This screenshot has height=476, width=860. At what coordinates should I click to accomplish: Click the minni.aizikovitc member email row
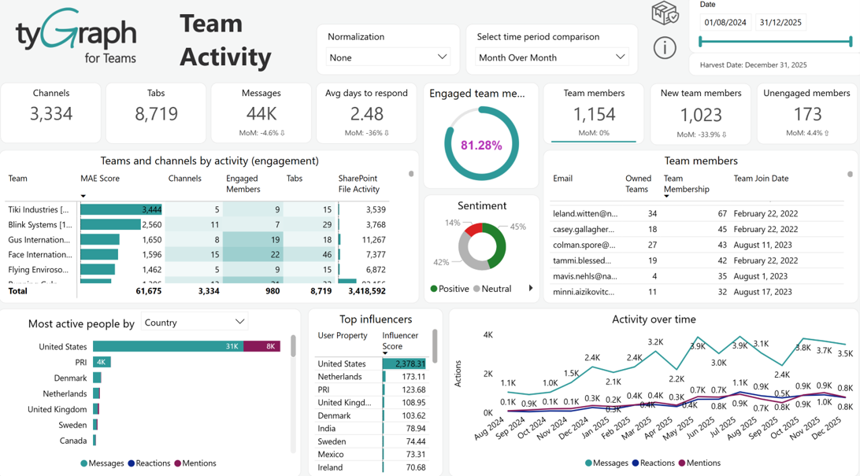pos(698,292)
